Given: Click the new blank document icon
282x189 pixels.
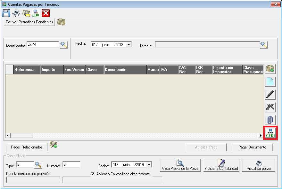Looking at the screenshot, I should point(270,82).
